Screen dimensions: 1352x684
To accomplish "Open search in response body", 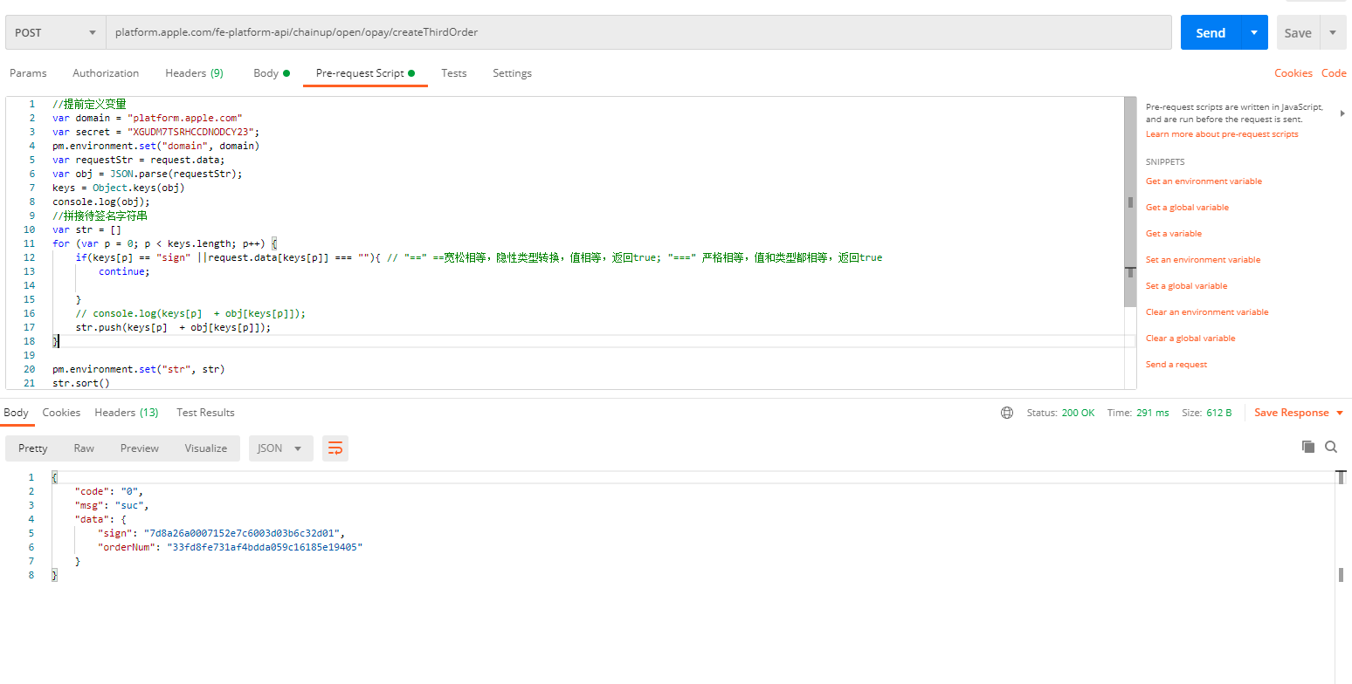I will pos(1331,447).
